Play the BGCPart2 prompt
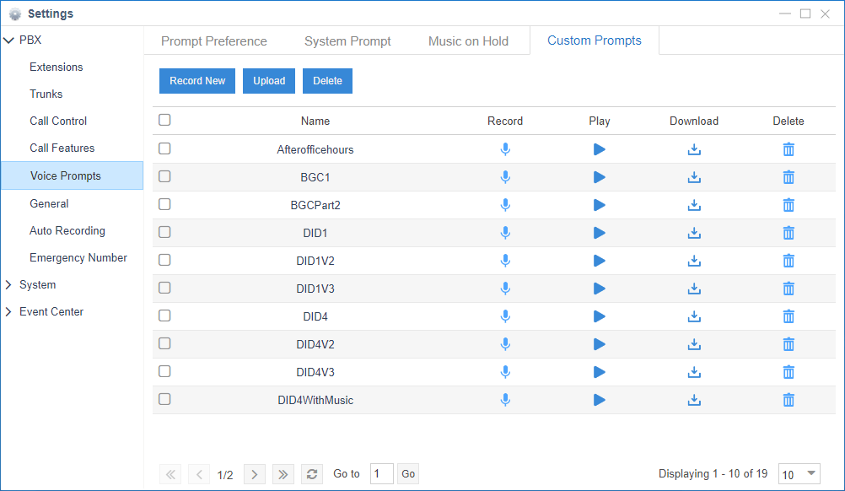The height and width of the screenshot is (491, 845). [x=600, y=205]
